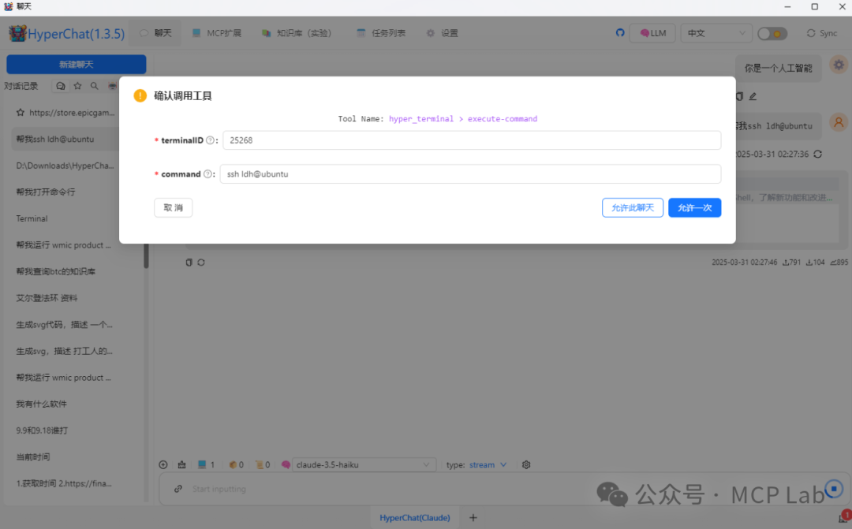Open the 中文 language dropdown
The height and width of the screenshot is (529, 852).
pyautogui.click(x=715, y=33)
